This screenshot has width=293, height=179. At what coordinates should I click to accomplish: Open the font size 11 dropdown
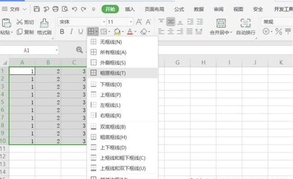[x=131, y=22]
